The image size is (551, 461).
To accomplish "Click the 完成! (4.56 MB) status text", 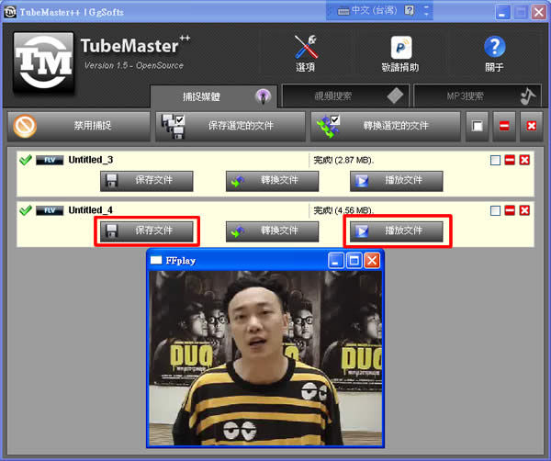I will tap(343, 210).
